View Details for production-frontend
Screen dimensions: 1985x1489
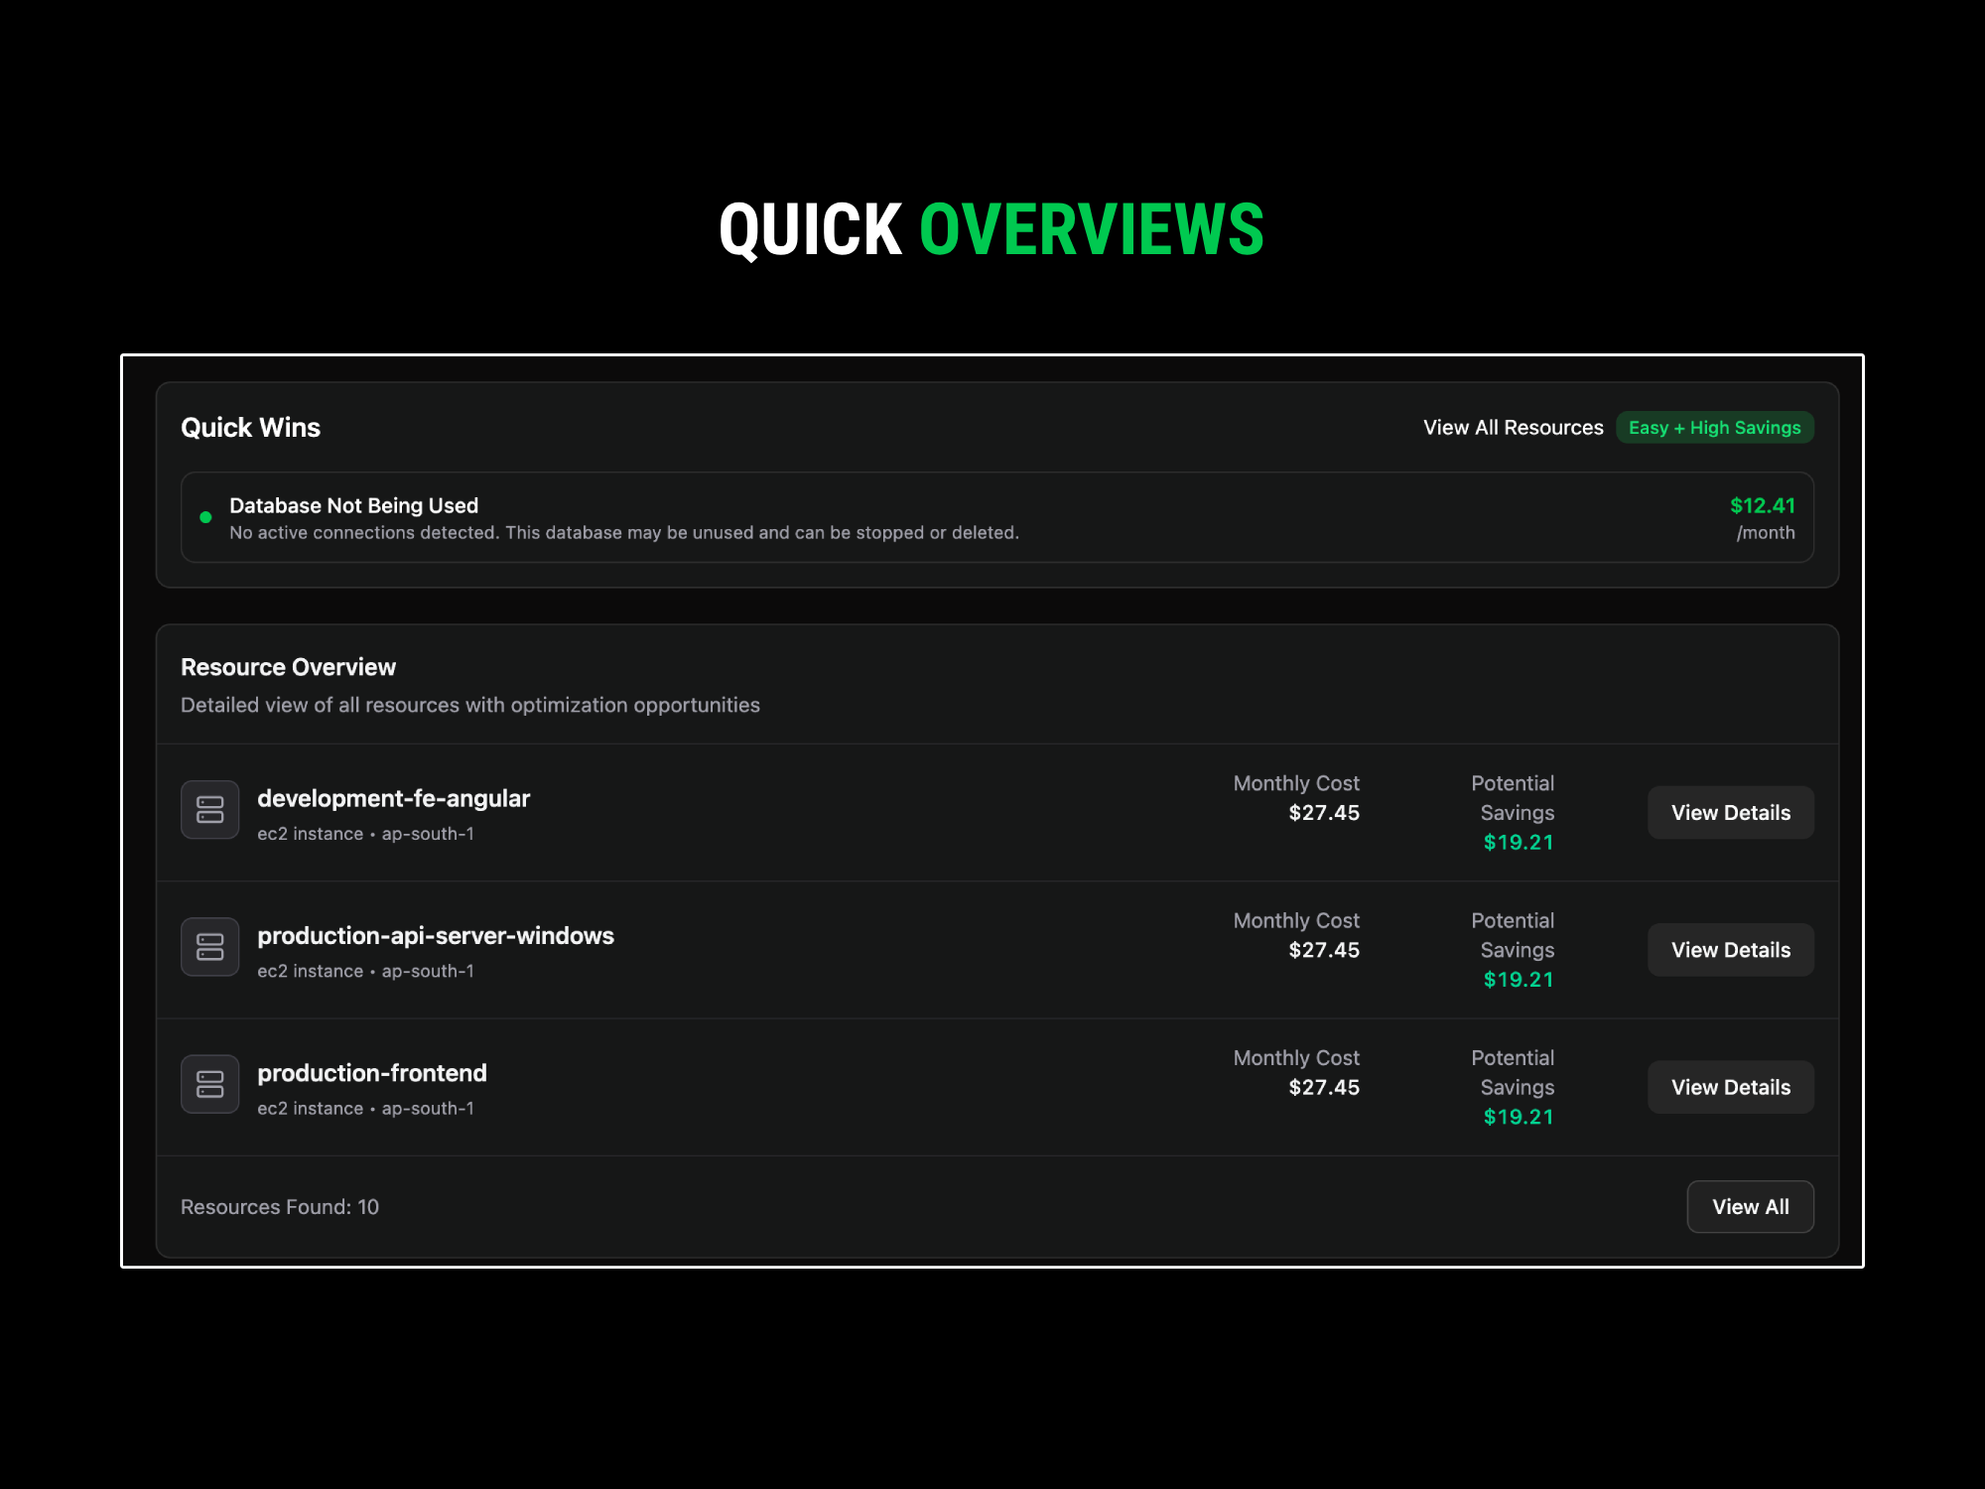1730,1087
